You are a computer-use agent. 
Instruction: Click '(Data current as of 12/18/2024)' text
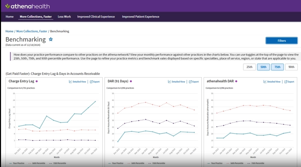tap(23, 45)
